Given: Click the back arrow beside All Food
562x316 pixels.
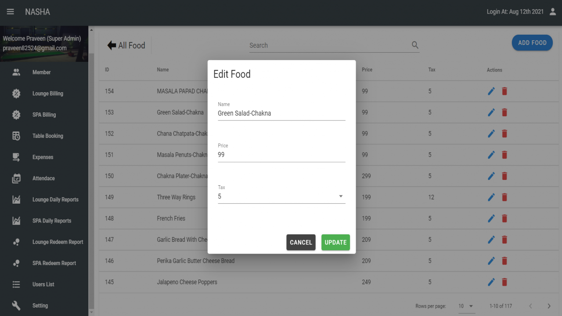Looking at the screenshot, I should click(112, 45).
